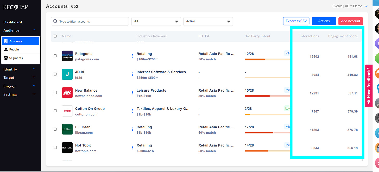Expand the Target menu chevron

(x=34, y=78)
